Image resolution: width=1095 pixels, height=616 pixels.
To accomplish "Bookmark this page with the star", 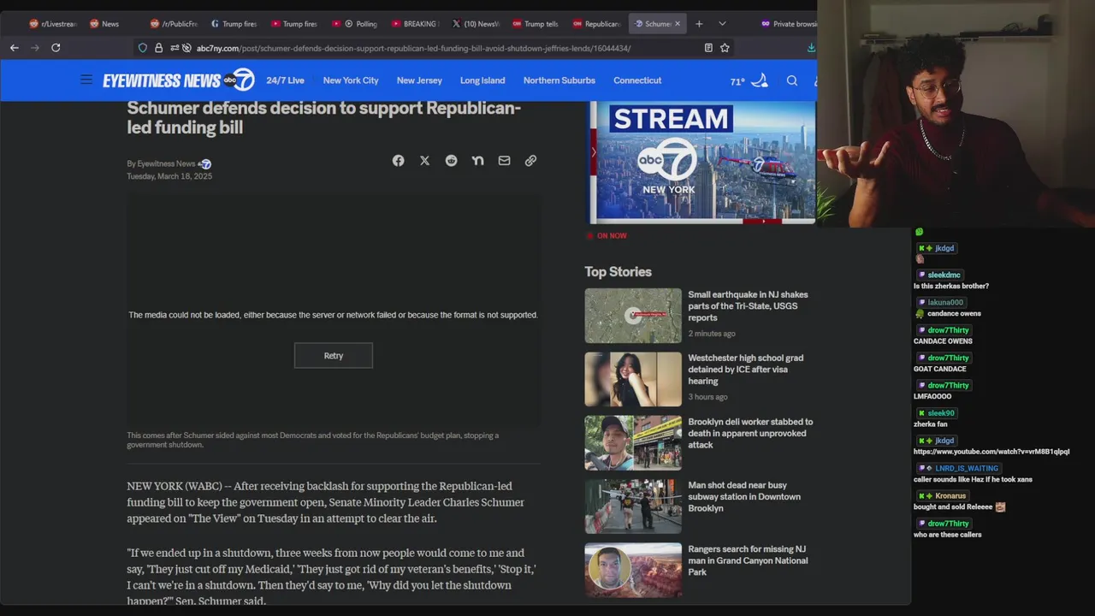I will click(x=725, y=48).
